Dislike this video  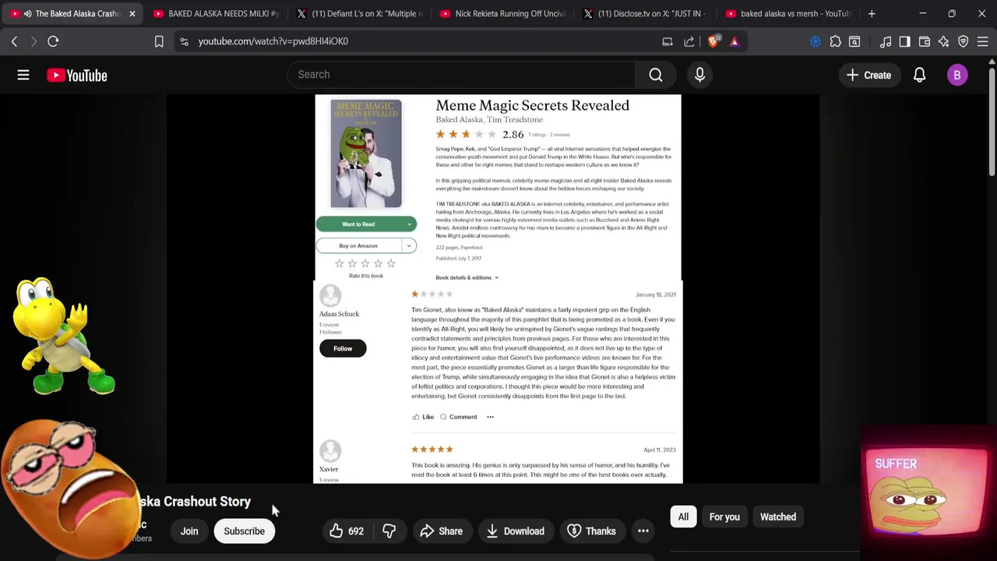pos(389,531)
